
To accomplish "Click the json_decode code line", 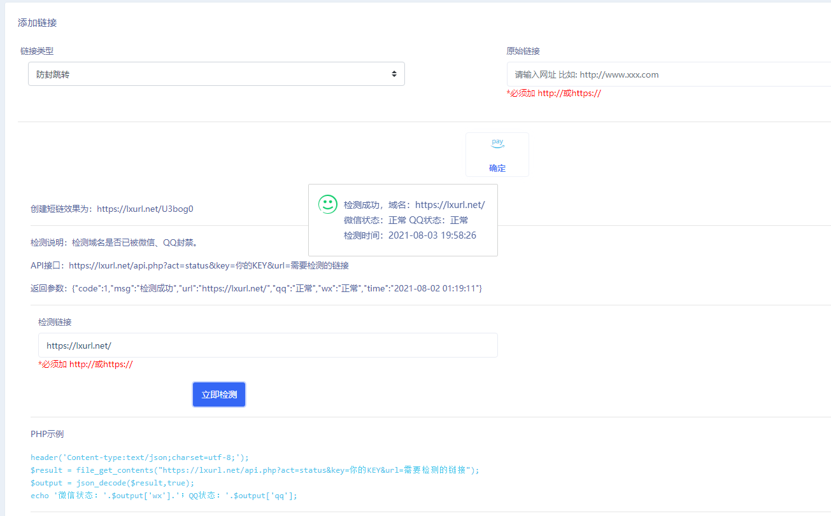I will point(113,483).
